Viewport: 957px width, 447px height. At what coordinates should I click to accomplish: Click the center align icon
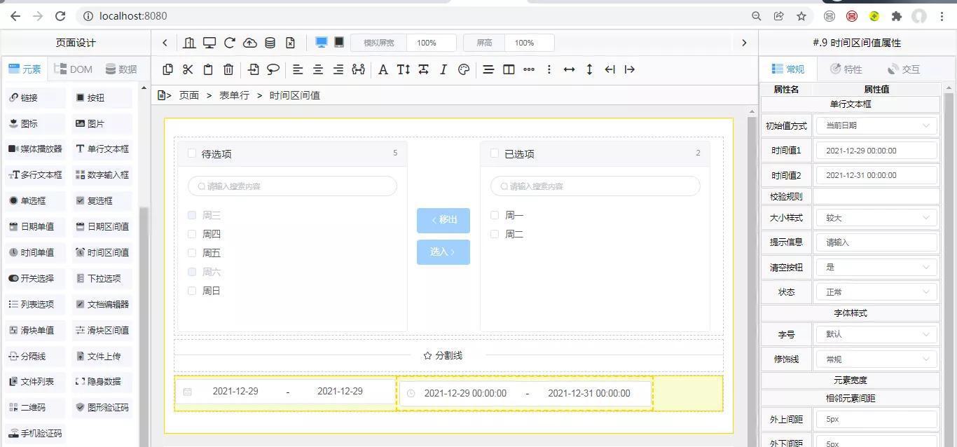[x=318, y=69]
